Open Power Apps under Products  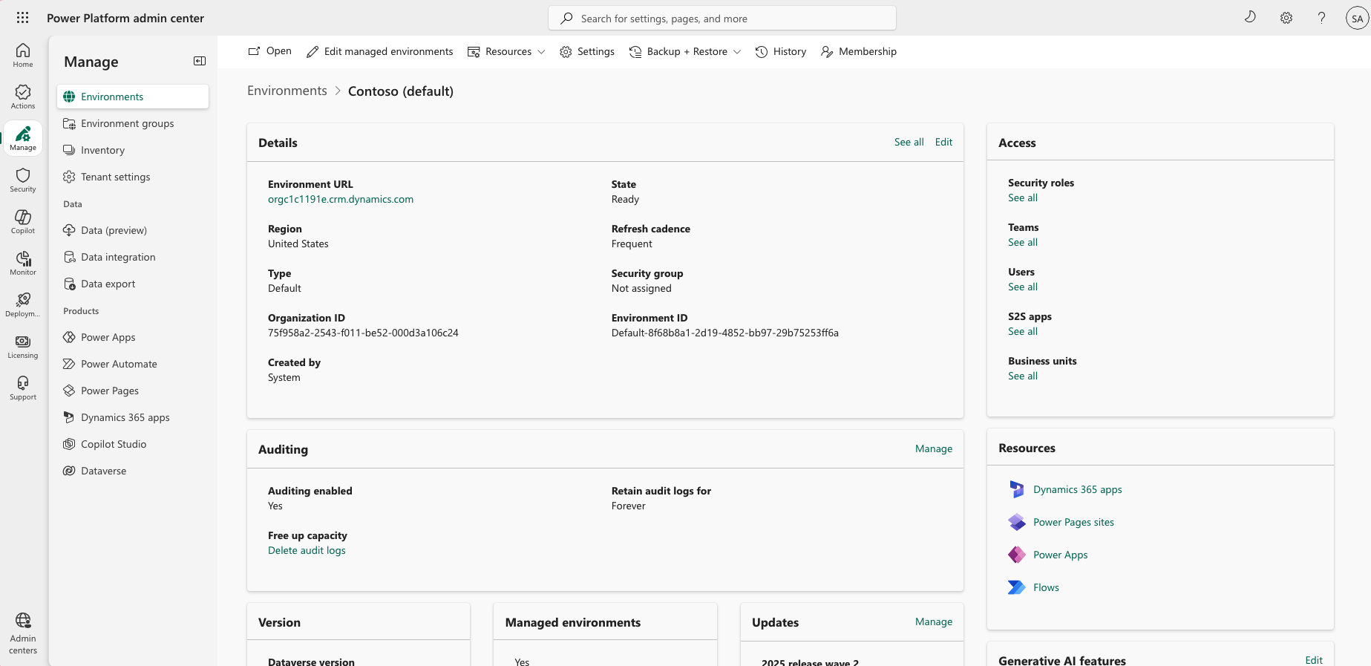133,337
